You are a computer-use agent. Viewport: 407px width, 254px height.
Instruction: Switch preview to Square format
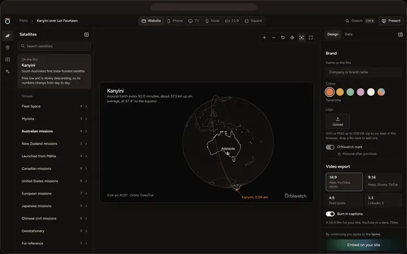(253, 21)
